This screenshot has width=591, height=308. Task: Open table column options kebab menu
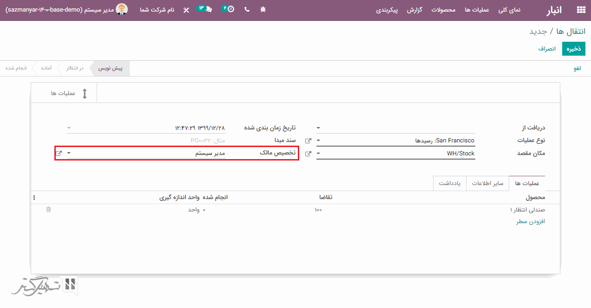tap(34, 198)
